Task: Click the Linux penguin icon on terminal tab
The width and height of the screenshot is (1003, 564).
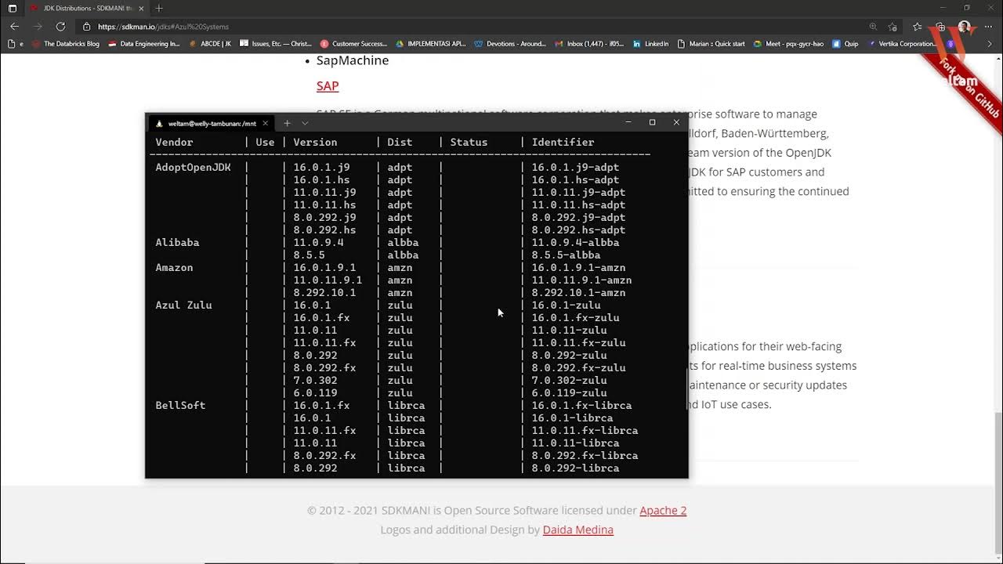Action: pyautogui.click(x=159, y=123)
